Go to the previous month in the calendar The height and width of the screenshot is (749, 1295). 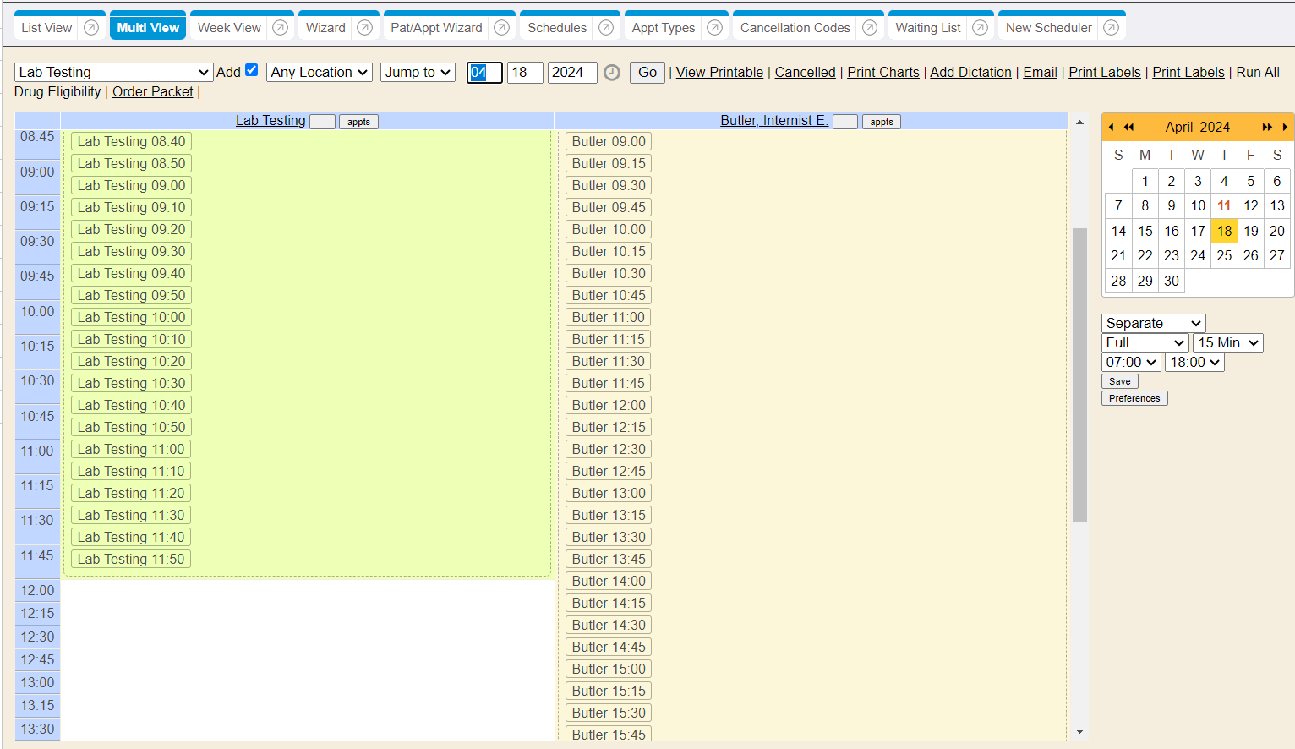(1111, 127)
